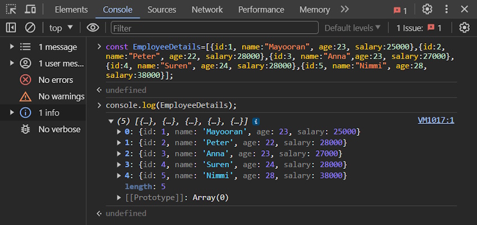The image size is (477, 225).
Task: Click the 1 Issue button
Action: [419, 28]
